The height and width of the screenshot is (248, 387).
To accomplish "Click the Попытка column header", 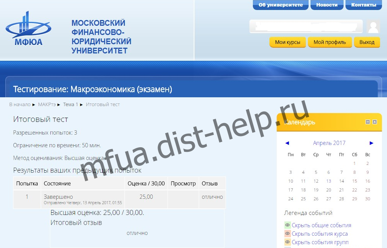I will pos(27,183).
